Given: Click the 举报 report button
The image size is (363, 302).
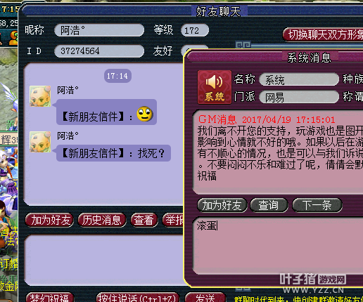Looking at the screenshot, I should click(x=173, y=220).
